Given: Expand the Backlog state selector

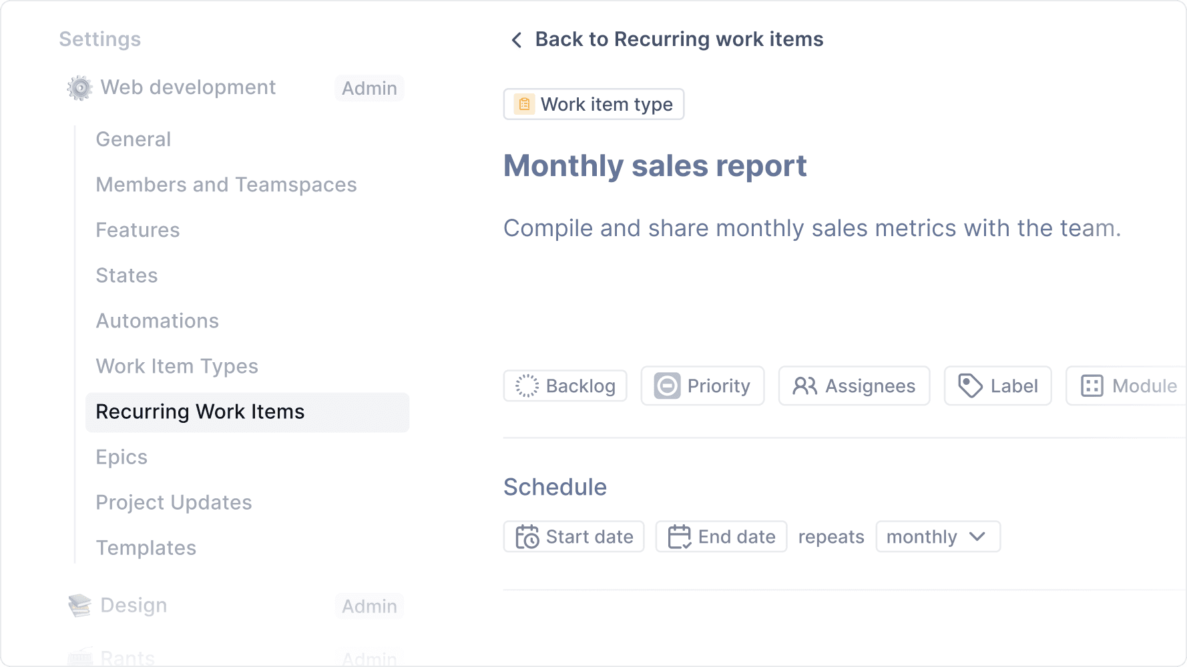Looking at the screenshot, I should (565, 386).
